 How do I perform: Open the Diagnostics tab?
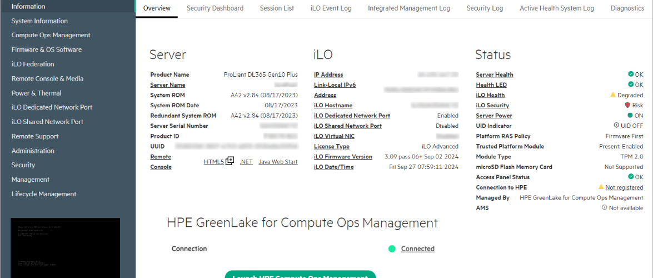click(627, 8)
